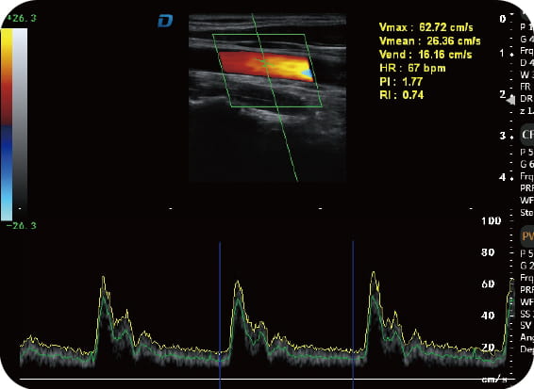Click the blue reverse-flow patch in vessel
The height and width of the screenshot is (389, 534).
tap(307, 73)
